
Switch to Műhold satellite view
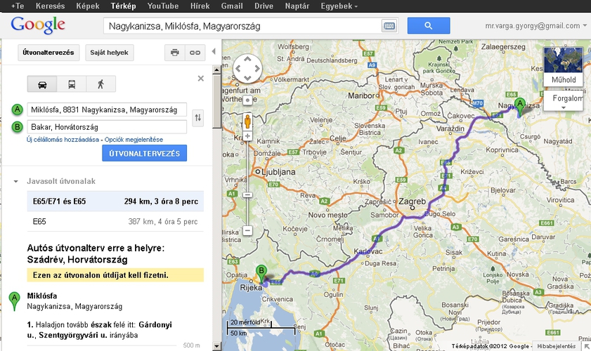(564, 66)
